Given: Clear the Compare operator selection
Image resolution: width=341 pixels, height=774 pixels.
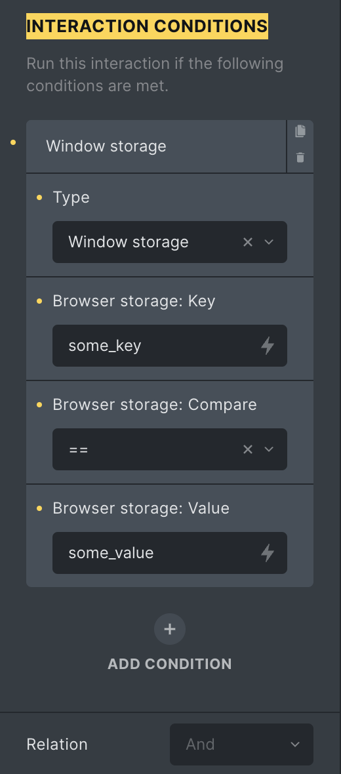Looking at the screenshot, I should click(x=248, y=449).
